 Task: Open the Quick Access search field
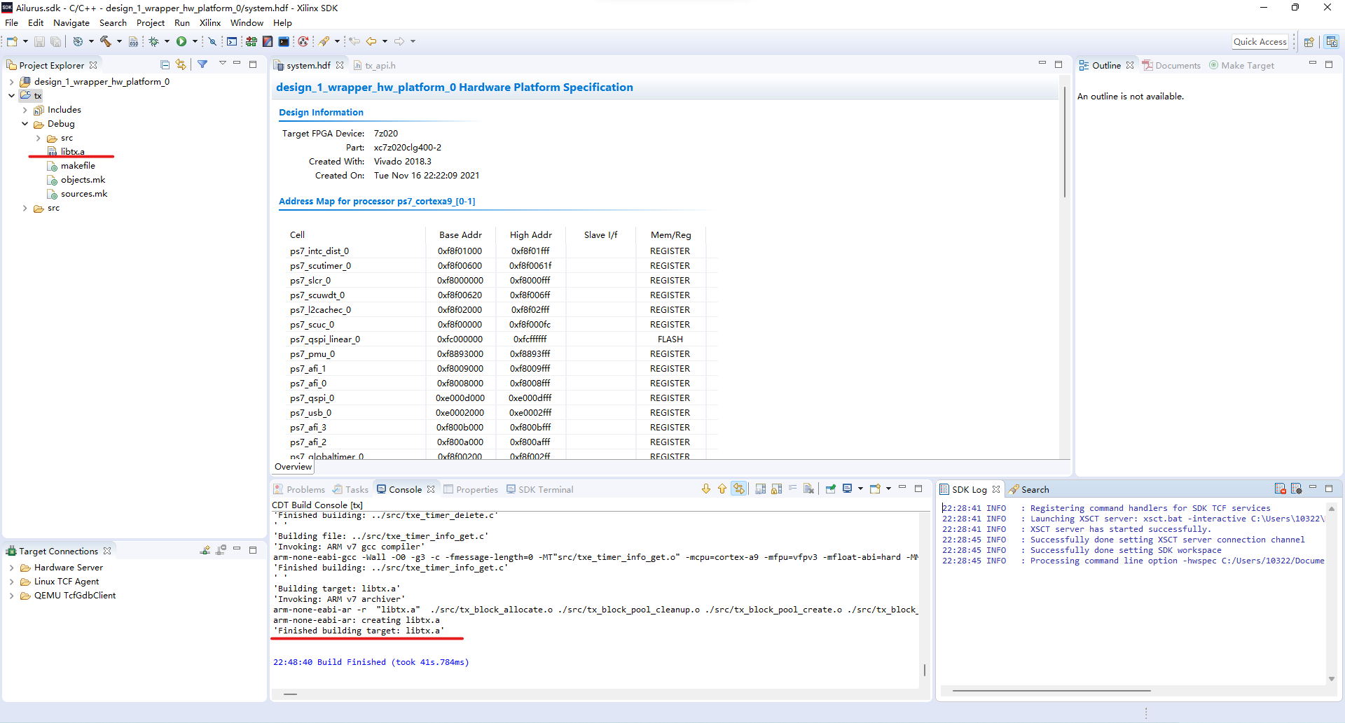[x=1260, y=41]
